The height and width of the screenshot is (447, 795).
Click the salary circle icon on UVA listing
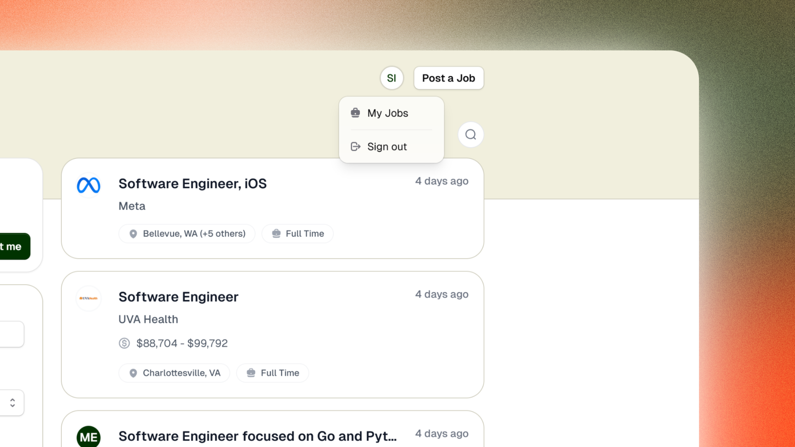[x=125, y=343]
